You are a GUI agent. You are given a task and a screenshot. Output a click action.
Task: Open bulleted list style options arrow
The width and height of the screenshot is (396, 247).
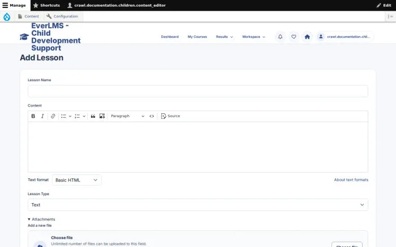[70, 116]
